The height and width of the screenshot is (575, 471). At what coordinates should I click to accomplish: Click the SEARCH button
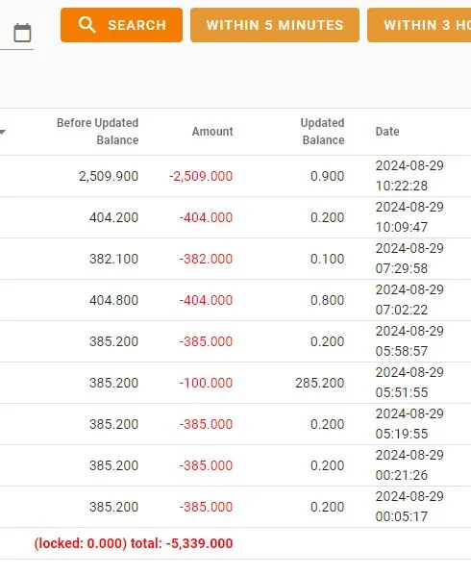tap(121, 25)
